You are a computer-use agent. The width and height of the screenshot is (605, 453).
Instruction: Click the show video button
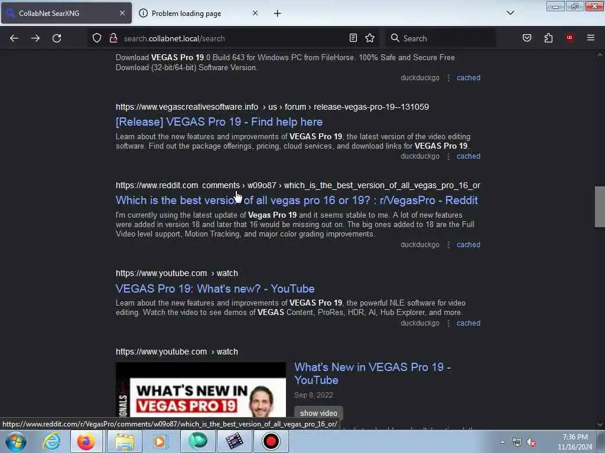pos(318,413)
